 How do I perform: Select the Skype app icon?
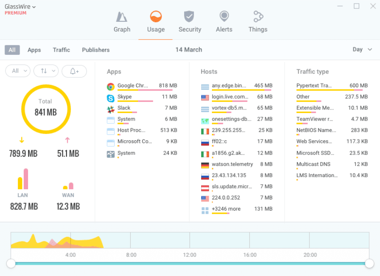(111, 98)
